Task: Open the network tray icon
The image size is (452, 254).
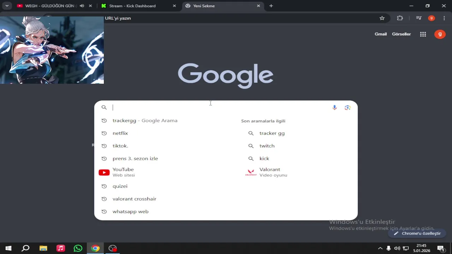Action: 406,248
